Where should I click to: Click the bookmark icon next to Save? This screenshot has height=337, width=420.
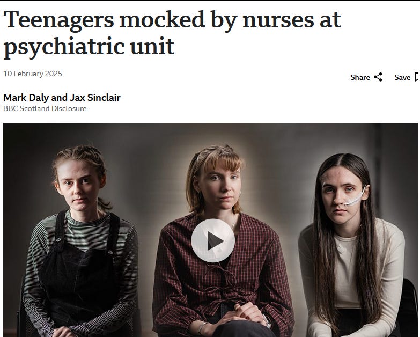417,77
